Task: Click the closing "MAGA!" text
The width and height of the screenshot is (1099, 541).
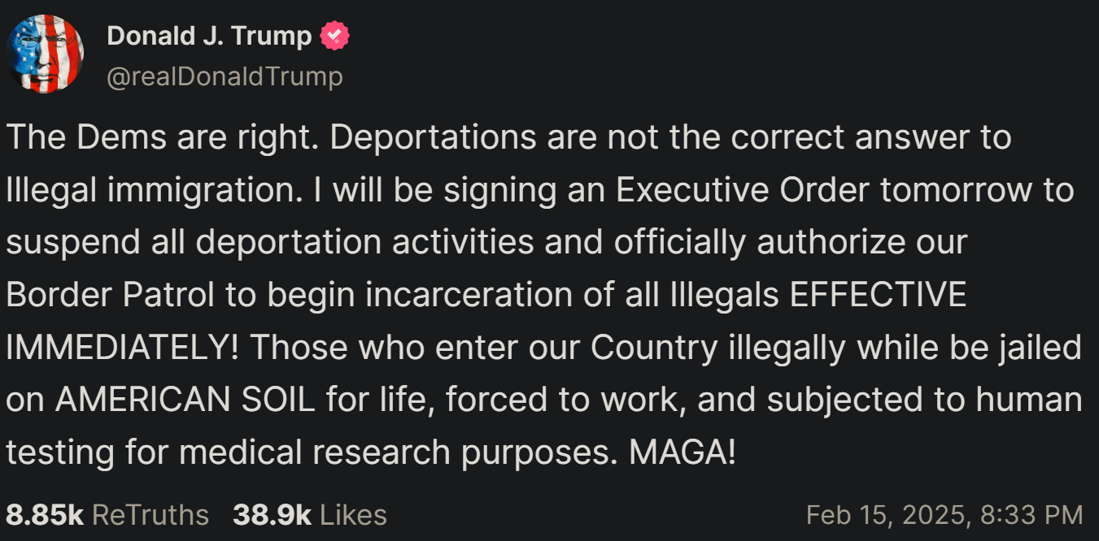Action: pyautogui.click(x=682, y=452)
